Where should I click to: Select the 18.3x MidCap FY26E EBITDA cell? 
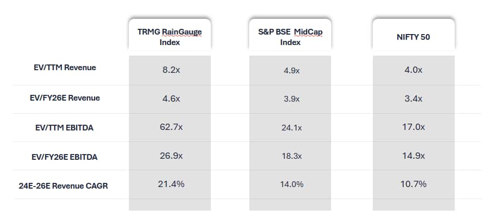[x=290, y=157]
